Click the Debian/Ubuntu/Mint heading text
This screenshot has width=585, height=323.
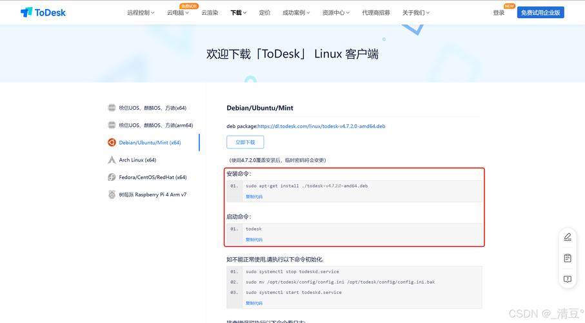pos(260,108)
